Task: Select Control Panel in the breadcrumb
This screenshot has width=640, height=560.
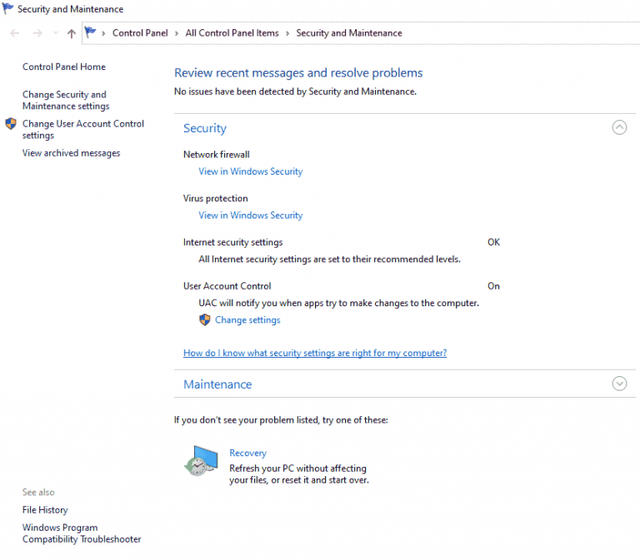Action: (x=140, y=33)
